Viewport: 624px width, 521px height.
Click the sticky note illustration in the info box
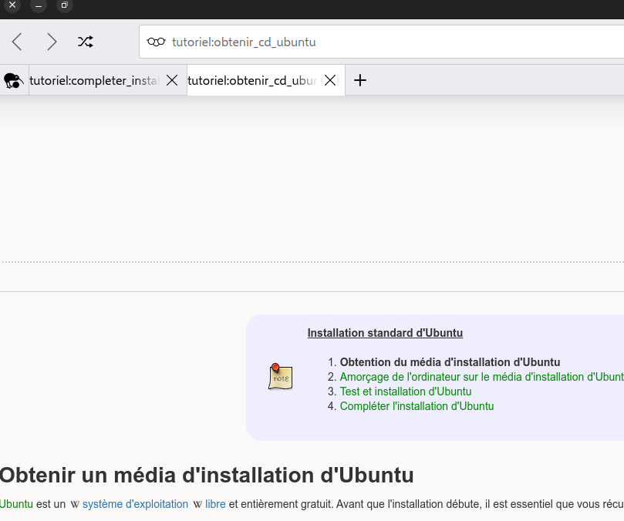pos(280,378)
